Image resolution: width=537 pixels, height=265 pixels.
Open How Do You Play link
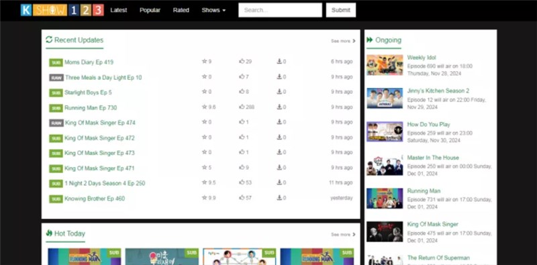pyautogui.click(x=428, y=124)
